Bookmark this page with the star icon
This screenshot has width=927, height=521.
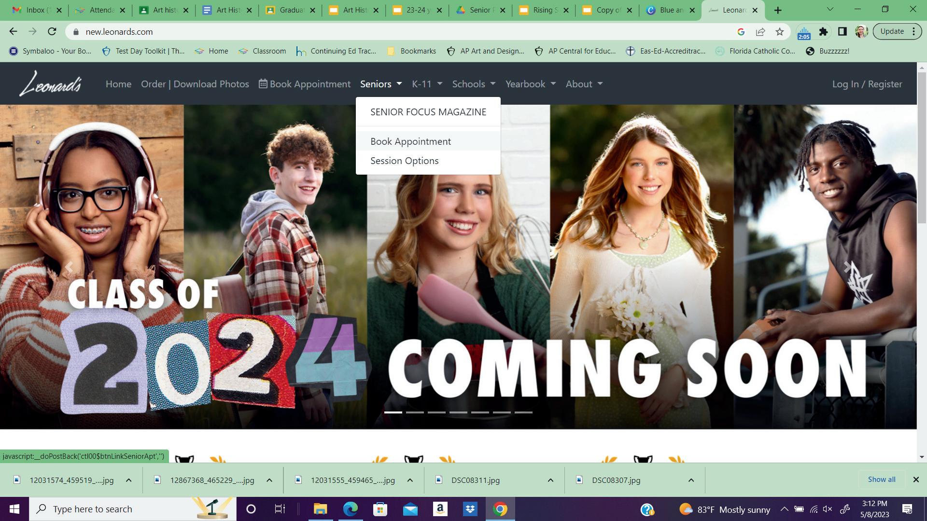click(x=779, y=32)
